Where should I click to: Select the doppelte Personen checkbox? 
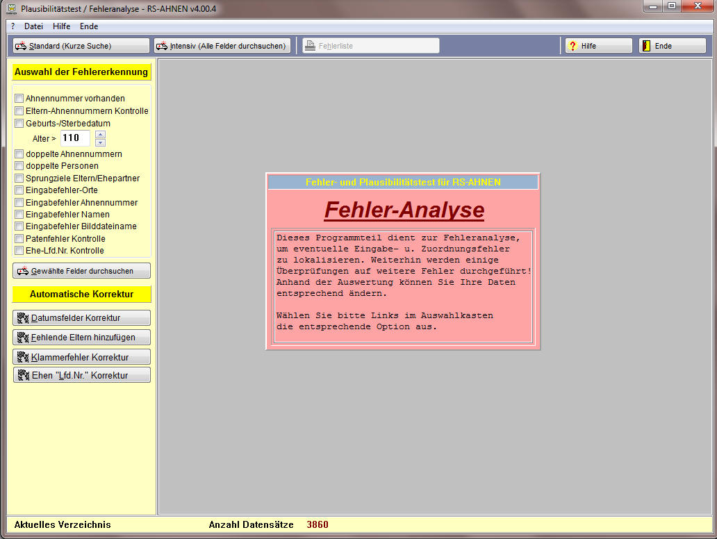(19, 165)
